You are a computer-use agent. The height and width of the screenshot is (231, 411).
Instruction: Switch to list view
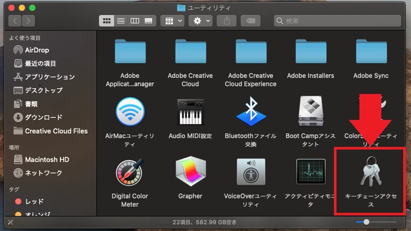click(121, 21)
